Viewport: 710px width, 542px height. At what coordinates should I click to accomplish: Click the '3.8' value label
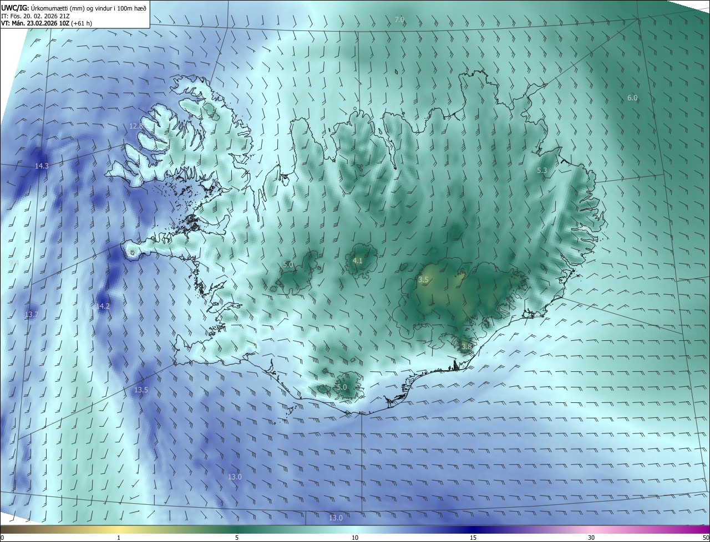(466, 346)
